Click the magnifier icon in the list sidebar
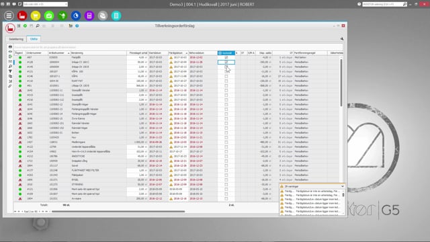The image size is (430, 242). pos(10,67)
